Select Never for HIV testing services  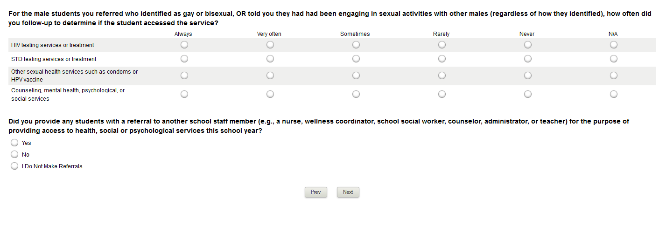[x=528, y=45]
